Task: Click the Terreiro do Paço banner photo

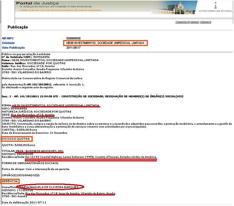Action: click(x=174, y=7)
